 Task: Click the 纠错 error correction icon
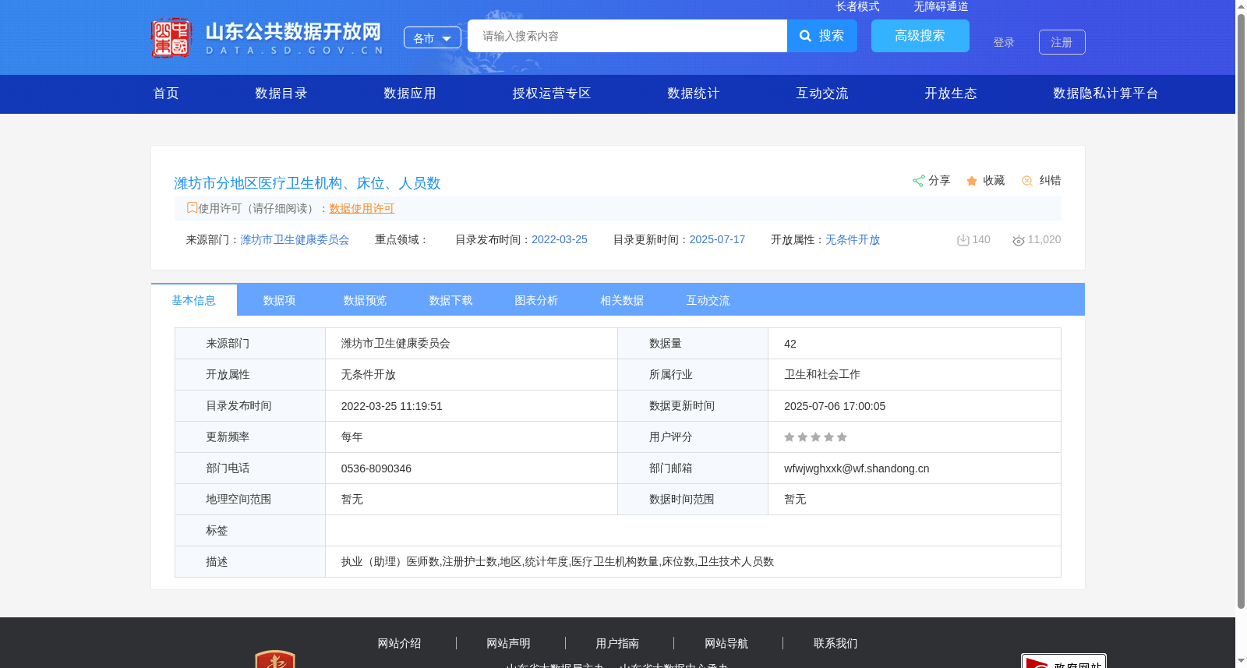1027,181
